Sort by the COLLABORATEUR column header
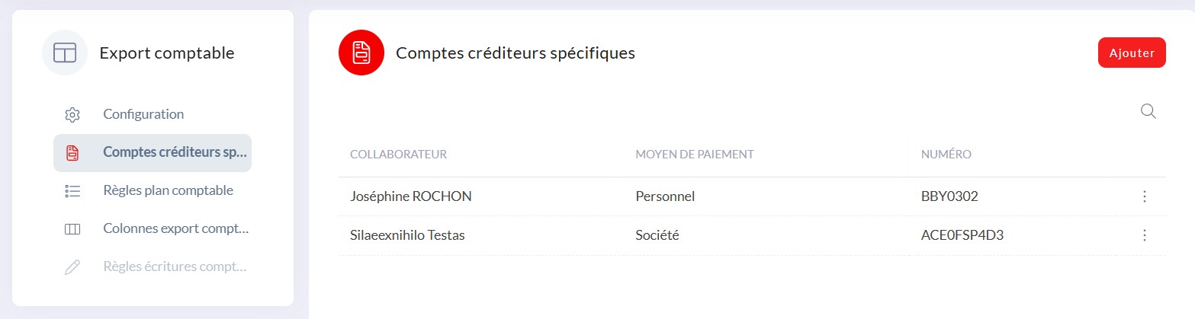 tap(398, 155)
